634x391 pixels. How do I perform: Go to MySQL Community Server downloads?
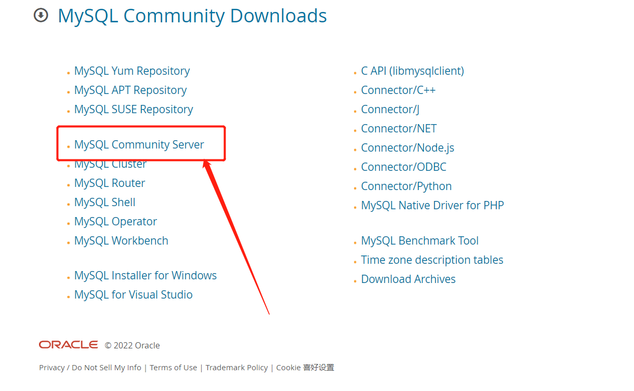coord(139,144)
